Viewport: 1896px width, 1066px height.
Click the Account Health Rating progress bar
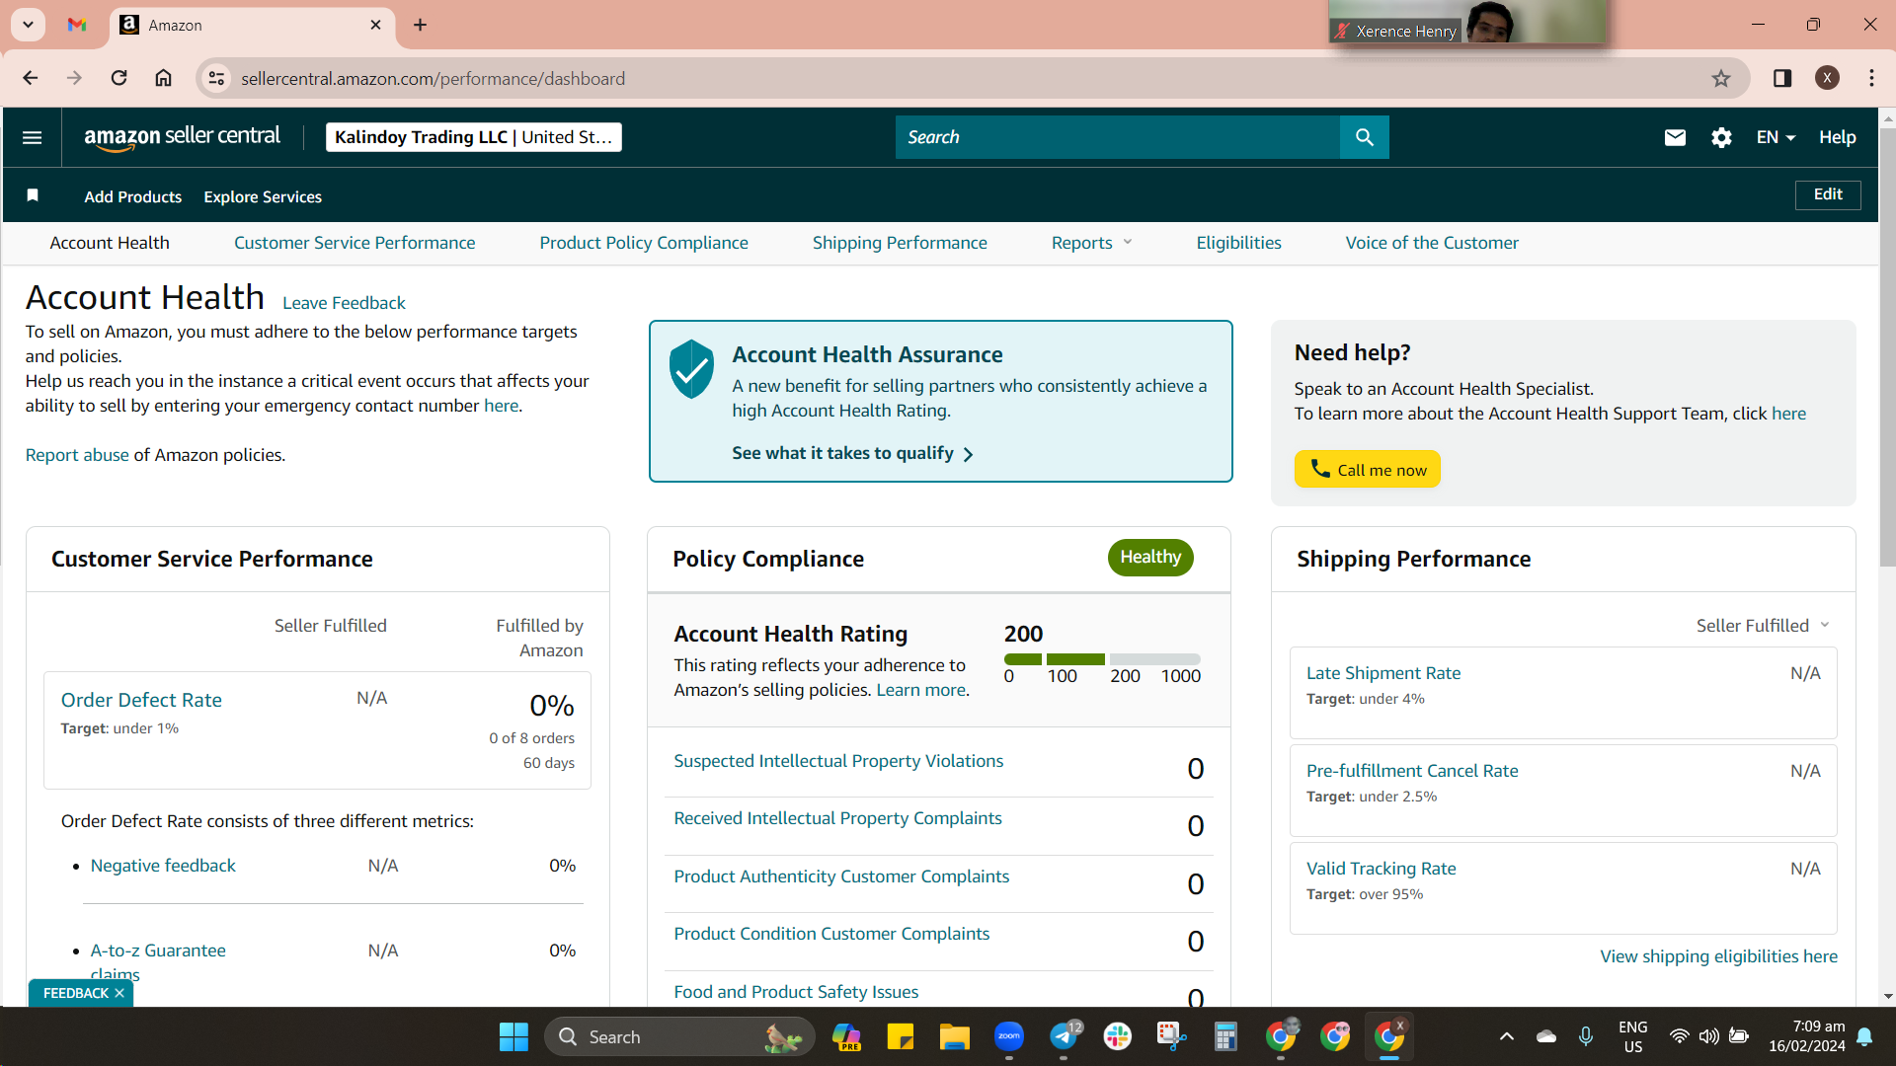(1102, 659)
